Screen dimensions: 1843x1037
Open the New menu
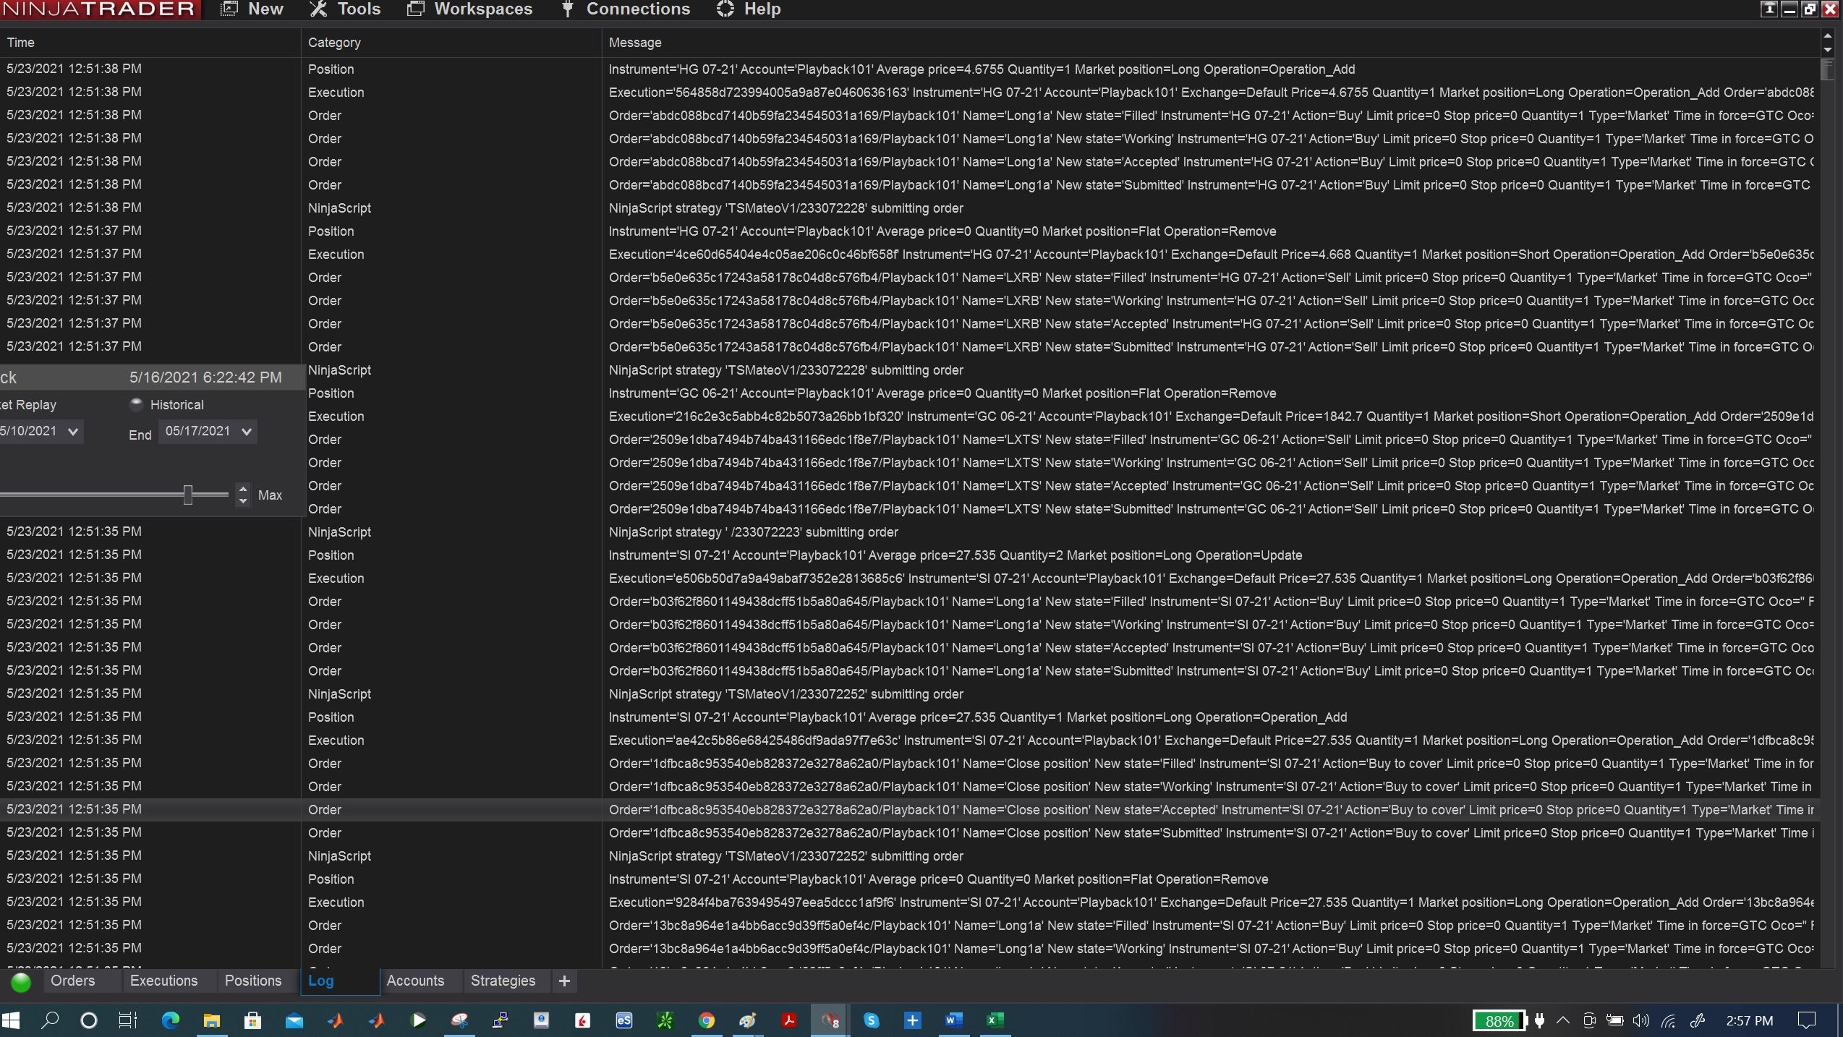click(252, 9)
